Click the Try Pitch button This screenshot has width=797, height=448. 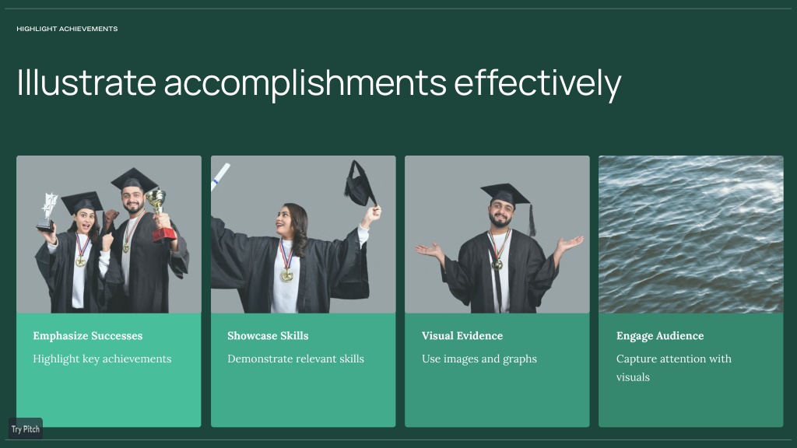point(26,429)
